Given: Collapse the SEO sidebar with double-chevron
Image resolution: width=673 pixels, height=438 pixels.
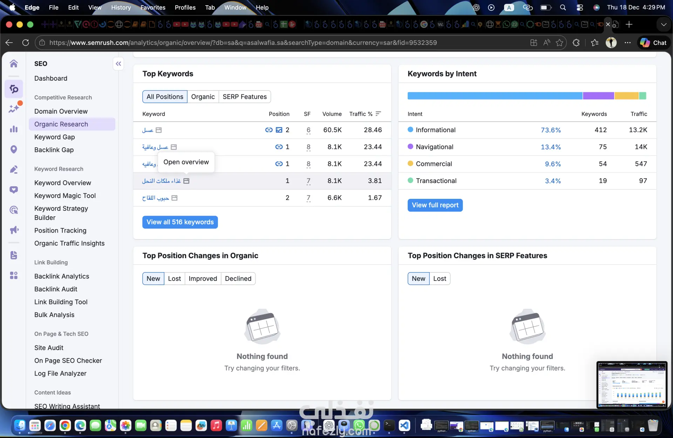Looking at the screenshot, I should pos(118,64).
